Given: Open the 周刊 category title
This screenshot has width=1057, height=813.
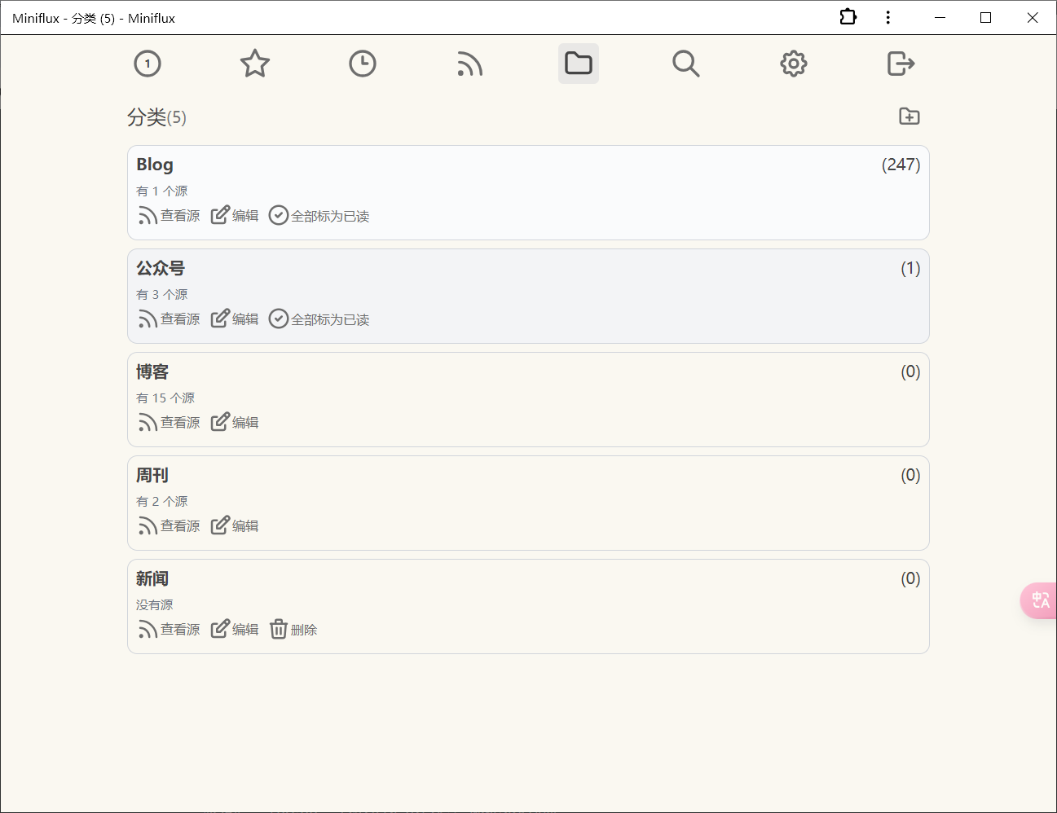Looking at the screenshot, I should pyautogui.click(x=152, y=475).
